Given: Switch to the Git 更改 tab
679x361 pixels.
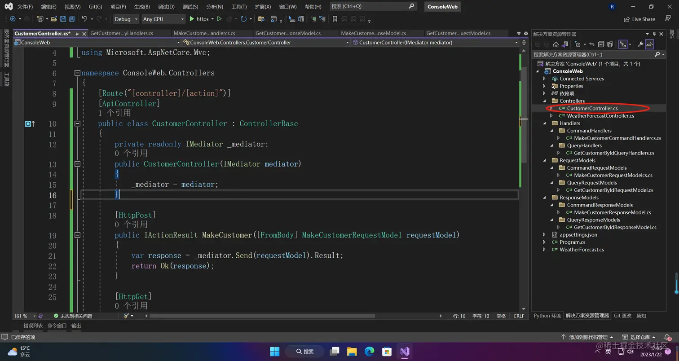Looking at the screenshot, I should tap(622, 316).
